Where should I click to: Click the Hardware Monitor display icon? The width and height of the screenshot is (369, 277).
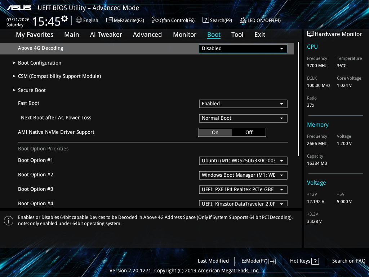point(310,34)
